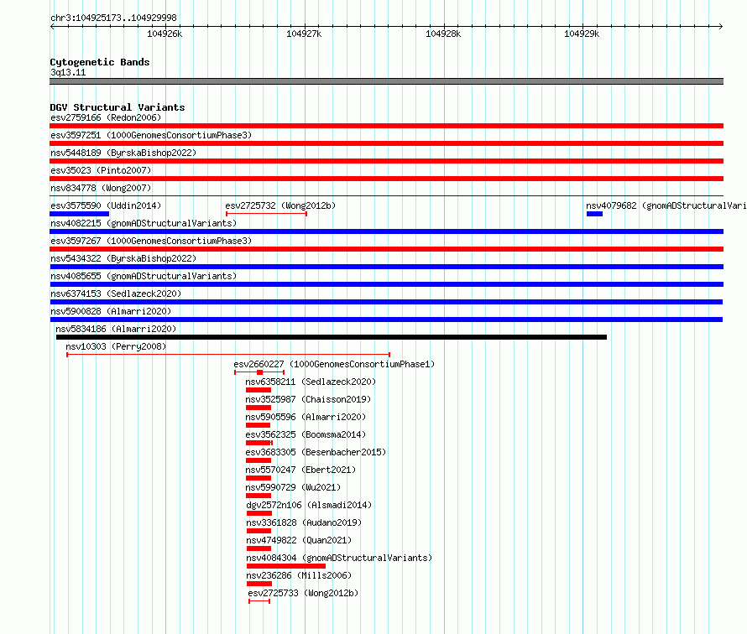This screenshot has width=747, height=634.
Task: Click the red esv2759166 feature bar
Action: click(386, 126)
